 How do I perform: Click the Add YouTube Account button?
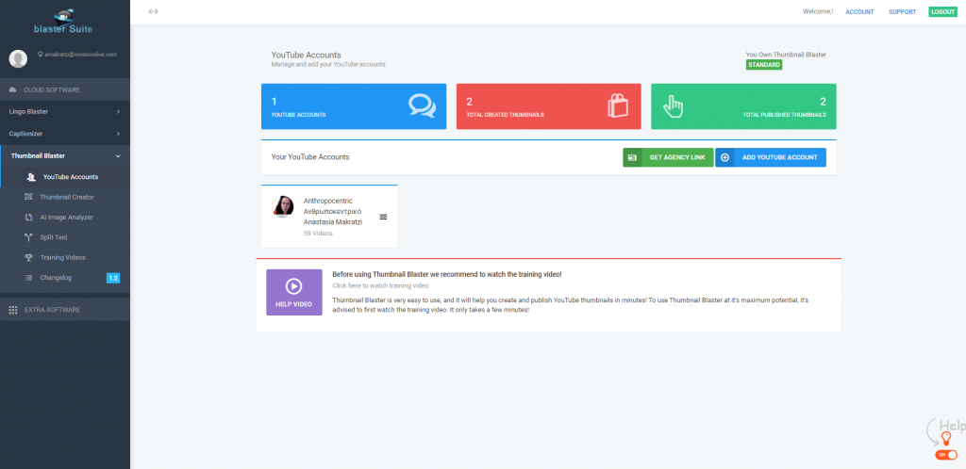(770, 157)
